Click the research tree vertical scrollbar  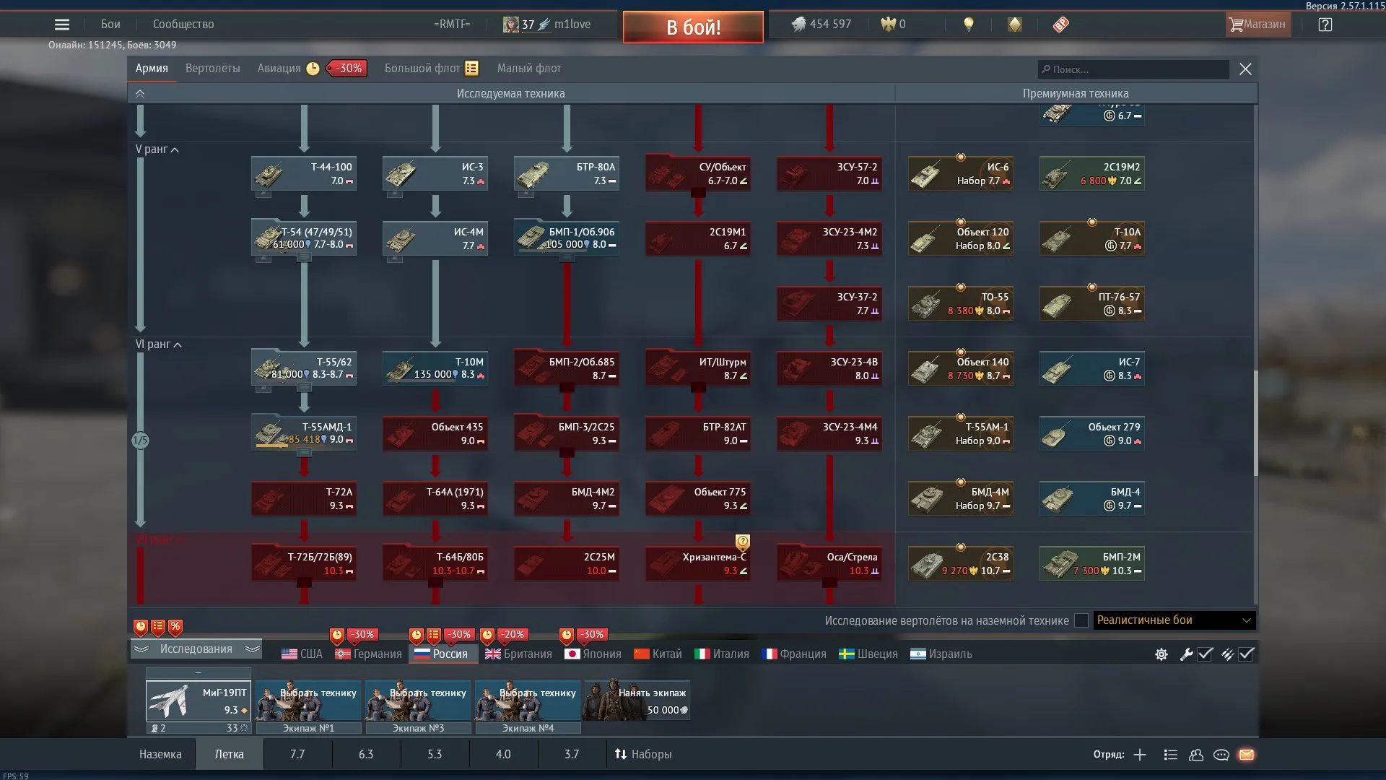coord(1255,423)
